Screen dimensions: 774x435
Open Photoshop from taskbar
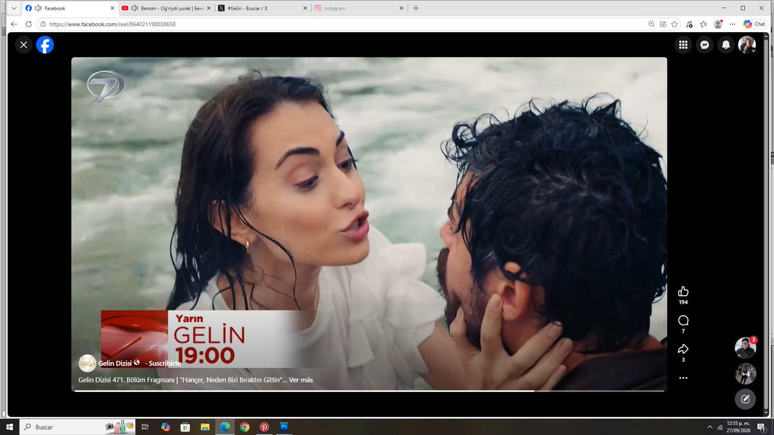click(284, 427)
